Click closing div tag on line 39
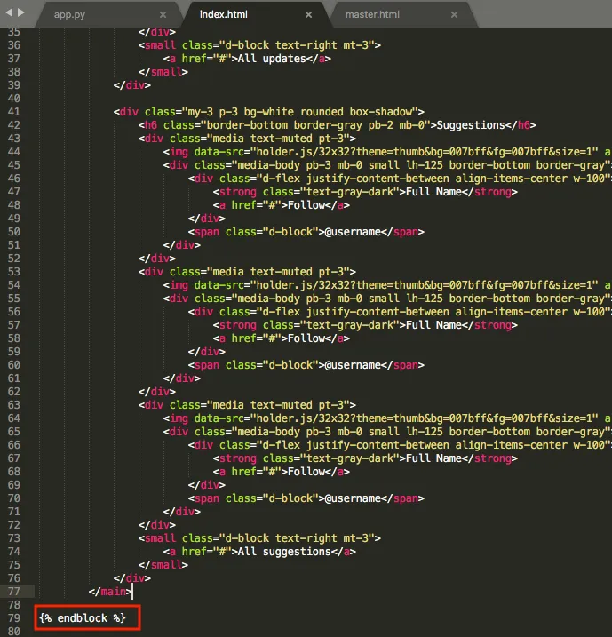Image resolution: width=612 pixels, height=637 pixels. pyautogui.click(x=132, y=85)
